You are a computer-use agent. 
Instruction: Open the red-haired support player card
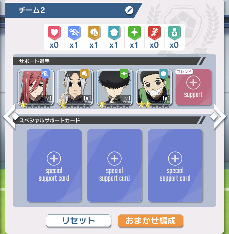coord(36,87)
